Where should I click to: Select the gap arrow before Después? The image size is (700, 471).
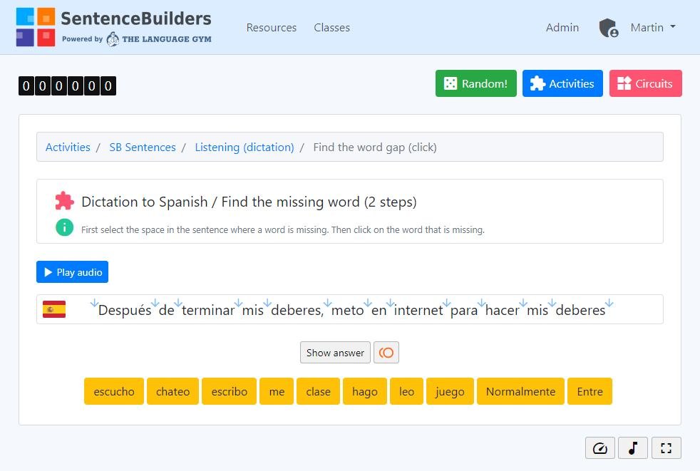click(94, 304)
